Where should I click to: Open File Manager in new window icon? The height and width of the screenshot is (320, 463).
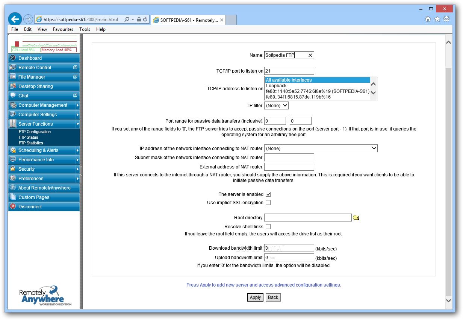click(x=75, y=77)
